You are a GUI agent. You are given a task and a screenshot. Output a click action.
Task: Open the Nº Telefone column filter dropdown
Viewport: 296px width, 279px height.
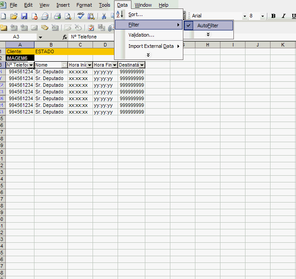click(x=31, y=65)
